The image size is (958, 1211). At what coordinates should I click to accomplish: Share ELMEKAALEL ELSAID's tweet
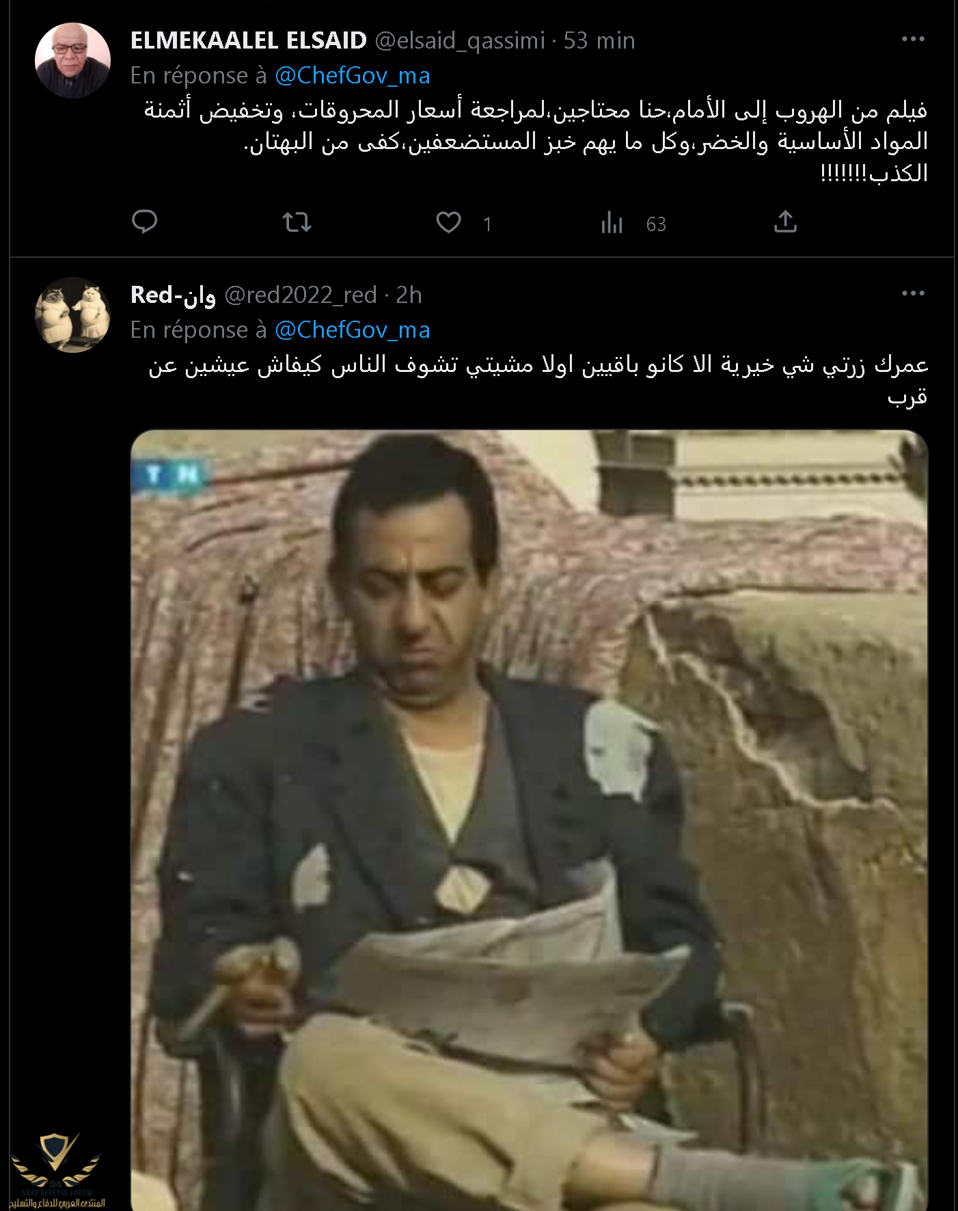785,222
